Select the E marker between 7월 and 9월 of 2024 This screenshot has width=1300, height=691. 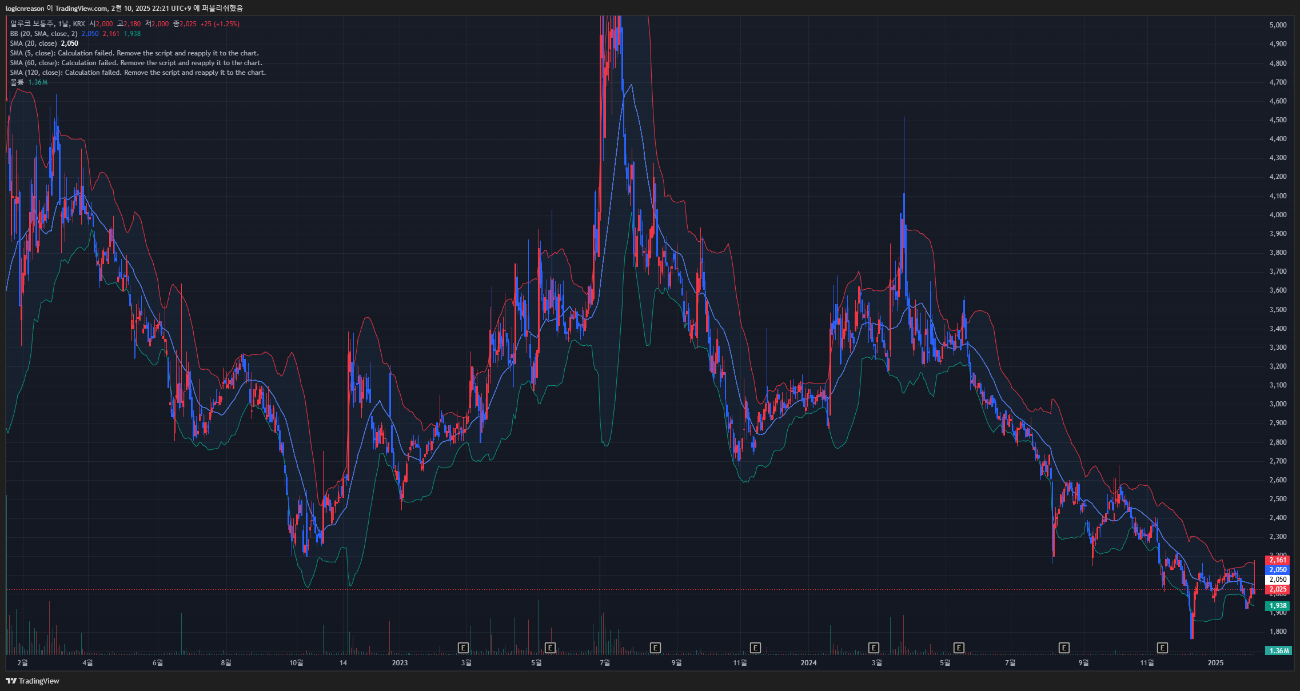(1064, 648)
